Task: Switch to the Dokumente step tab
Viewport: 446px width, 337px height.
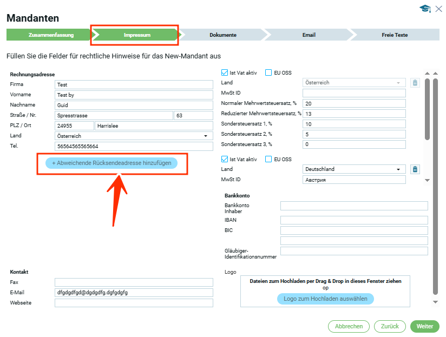Action: click(222, 35)
